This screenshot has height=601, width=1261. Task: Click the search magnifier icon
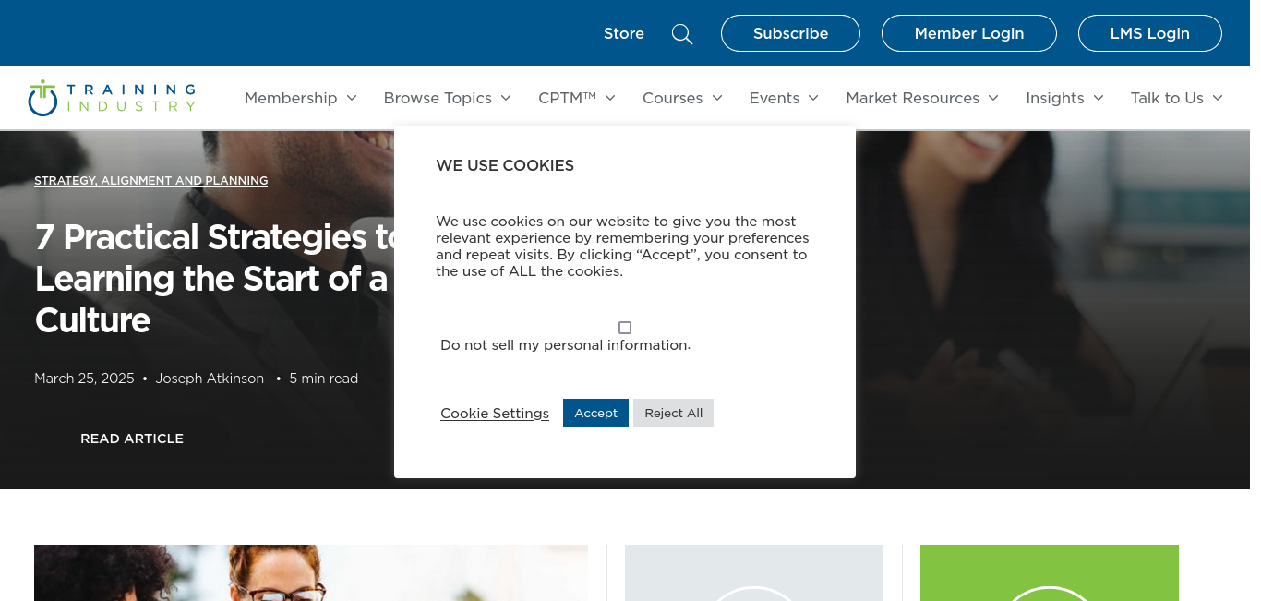682,34
